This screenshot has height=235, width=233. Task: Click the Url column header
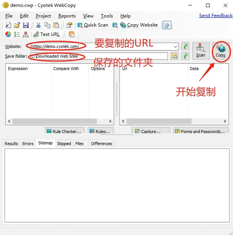click(153, 69)
